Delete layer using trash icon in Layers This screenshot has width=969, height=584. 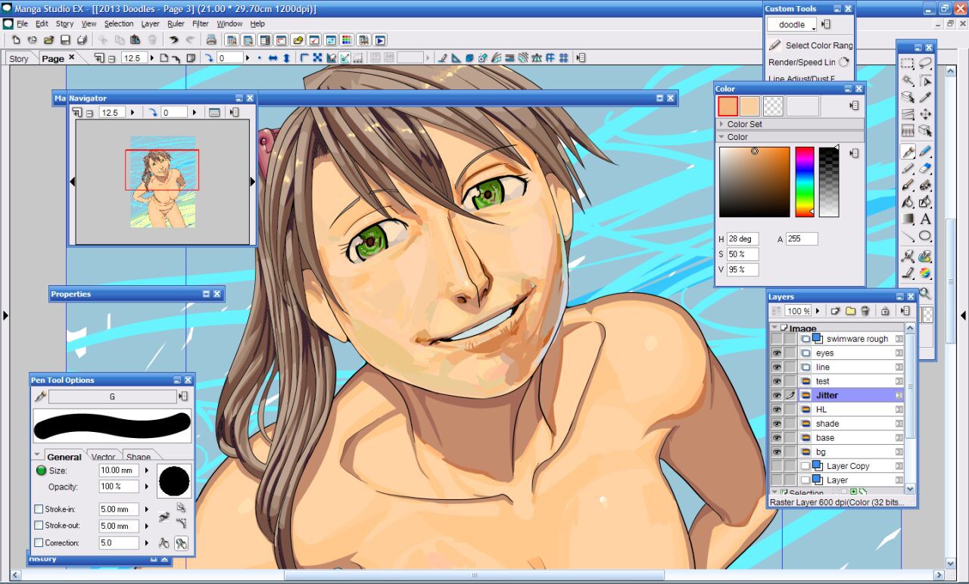pos(865,311)
